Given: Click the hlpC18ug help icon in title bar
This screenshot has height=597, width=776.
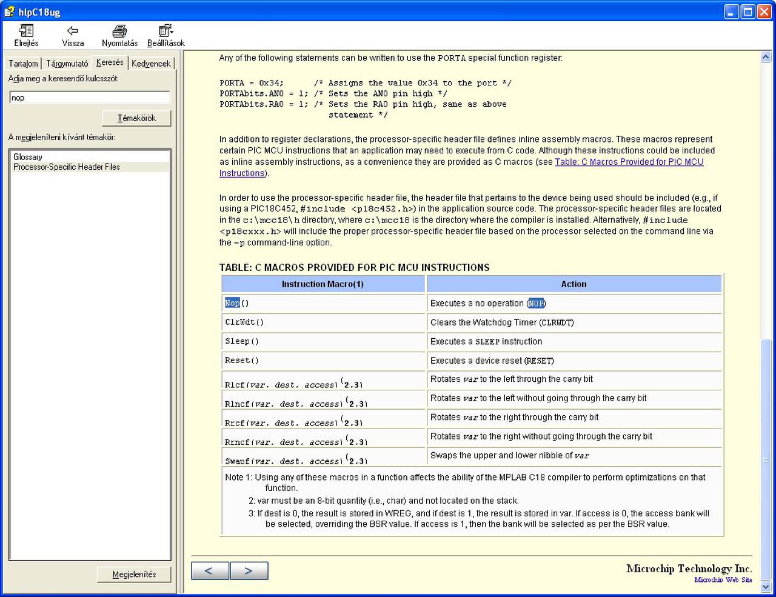Looking at the screenshot, I should (x=9, y=12).
